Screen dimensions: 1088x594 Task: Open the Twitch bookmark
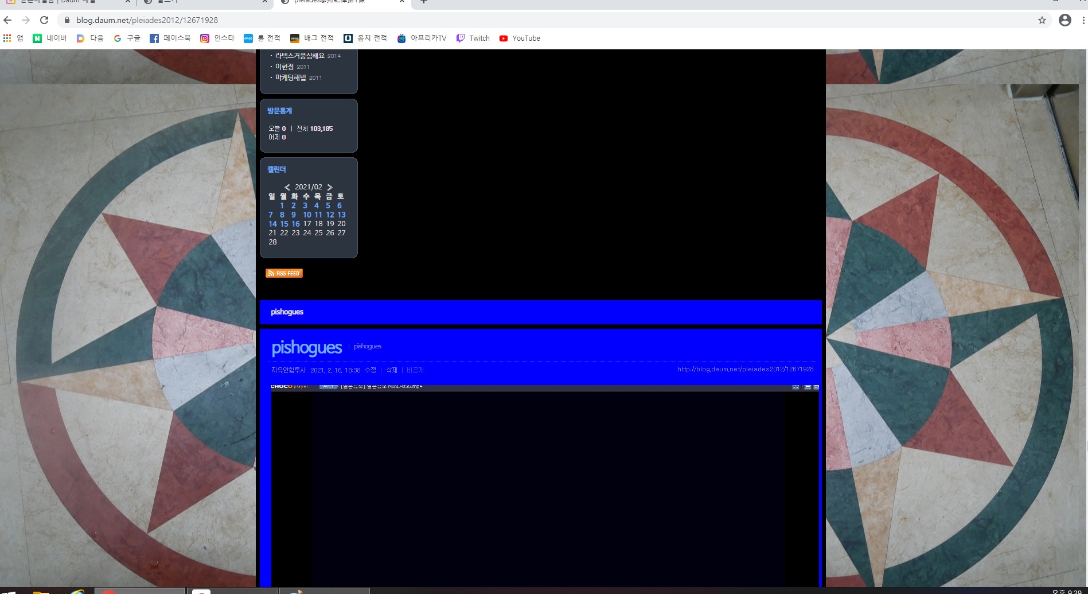[x=473, y=38]
